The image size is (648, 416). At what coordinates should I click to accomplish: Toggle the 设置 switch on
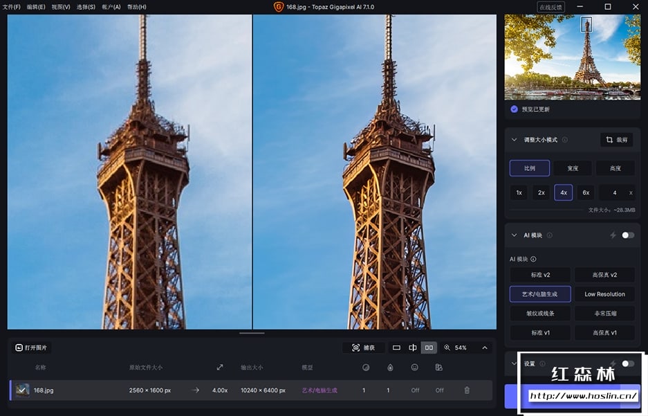tap(627, 363)
